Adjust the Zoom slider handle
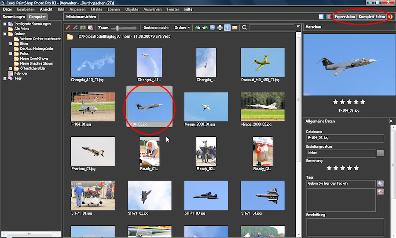This screenshot has height=238, width=396. click(117, 28)
